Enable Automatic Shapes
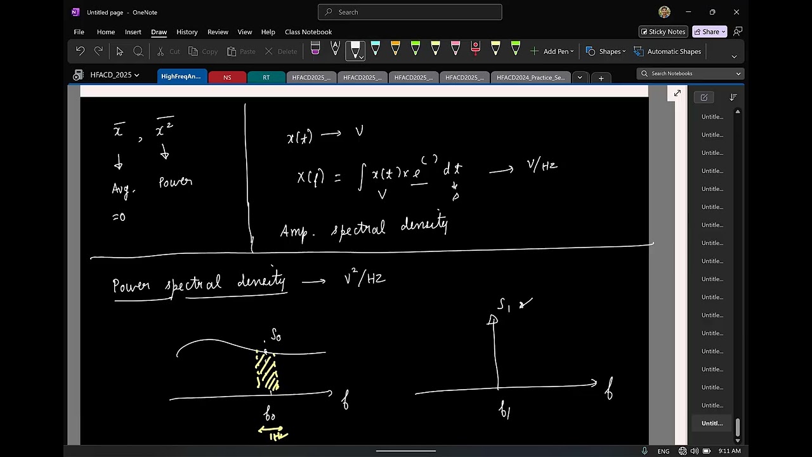This screenshot has width=812, height=457. [667, 51]
